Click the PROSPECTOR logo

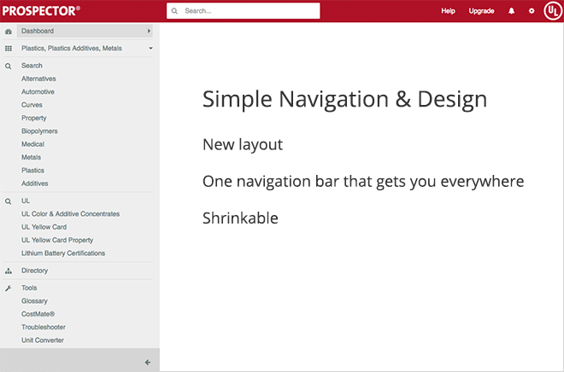42,11
